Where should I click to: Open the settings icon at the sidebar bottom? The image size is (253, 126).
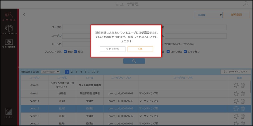point(9,111)
